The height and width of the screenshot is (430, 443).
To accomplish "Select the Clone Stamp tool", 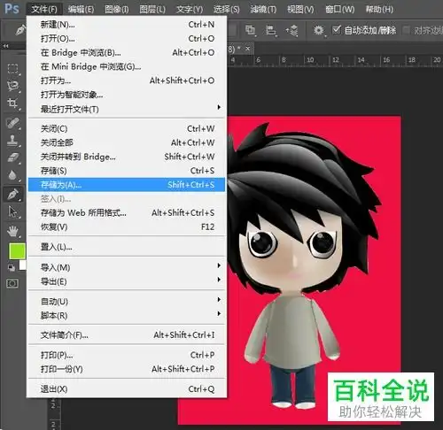I will click(12, 141).
